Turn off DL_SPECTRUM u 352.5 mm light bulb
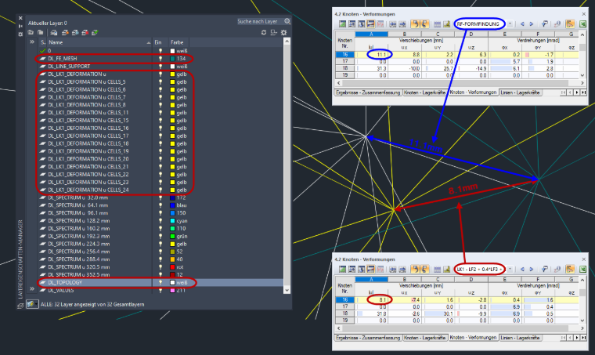Image resolution: width=595 pixels, height=355 pixels. coord(160,274)
